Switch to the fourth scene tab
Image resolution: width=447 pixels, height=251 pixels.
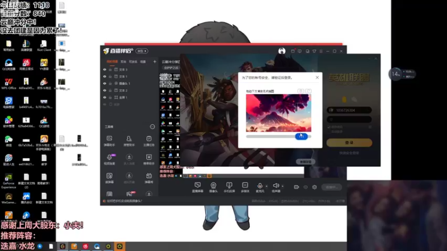(143, 61)
